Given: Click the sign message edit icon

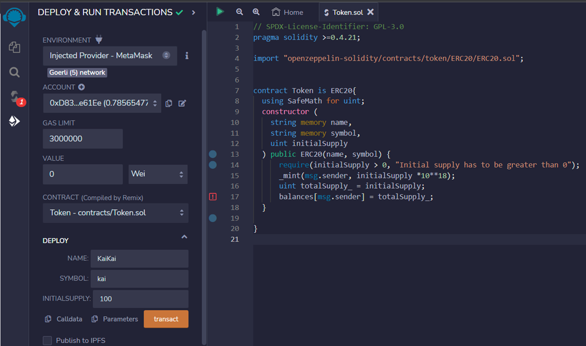Looking at the screenshot, I should point(182,103).
